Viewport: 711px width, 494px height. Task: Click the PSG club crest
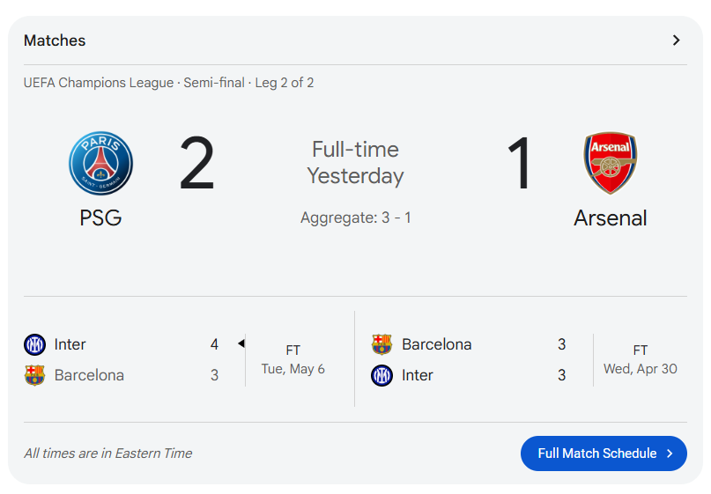(100, 163)
